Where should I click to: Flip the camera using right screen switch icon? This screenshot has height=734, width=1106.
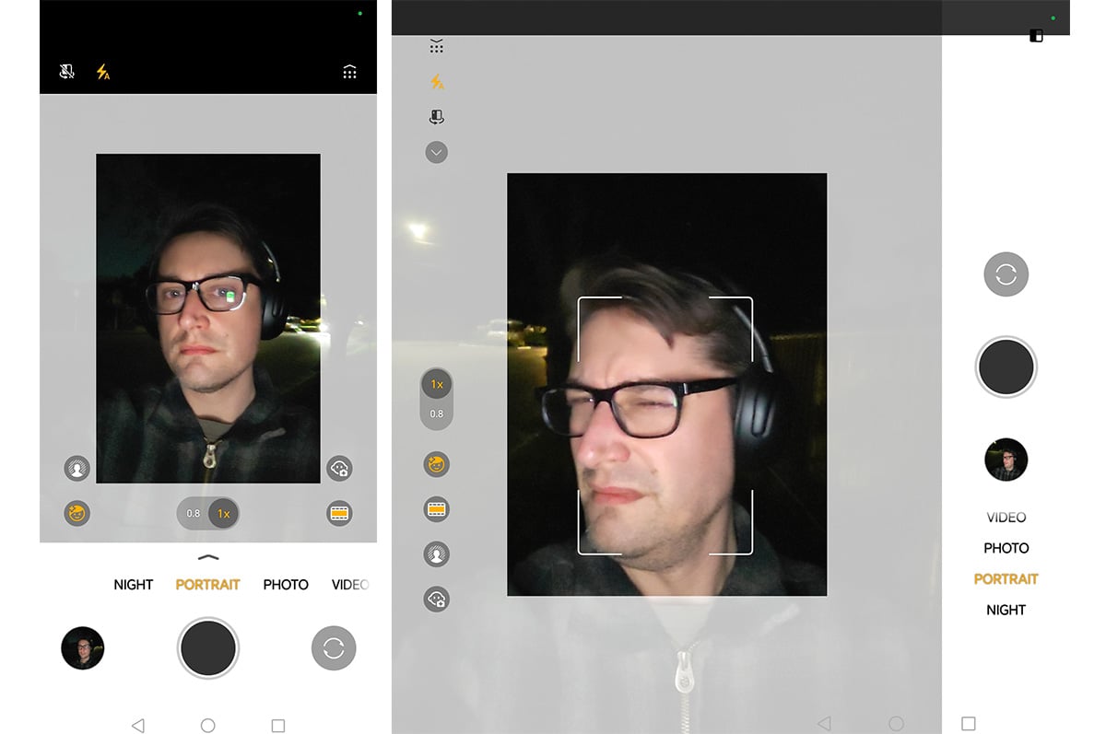coord(1006,274)
